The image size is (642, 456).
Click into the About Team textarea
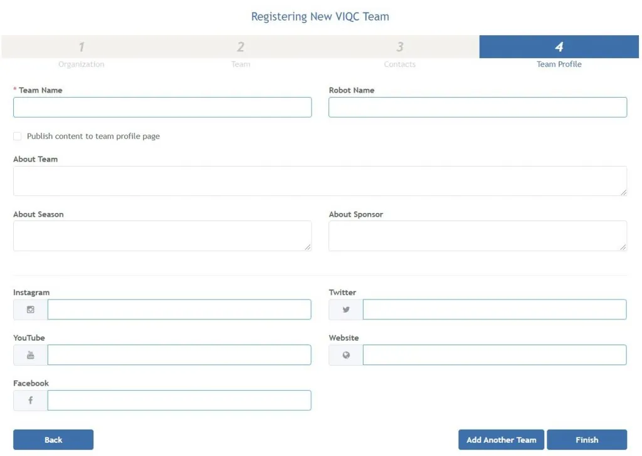click(x=320, y=181)
